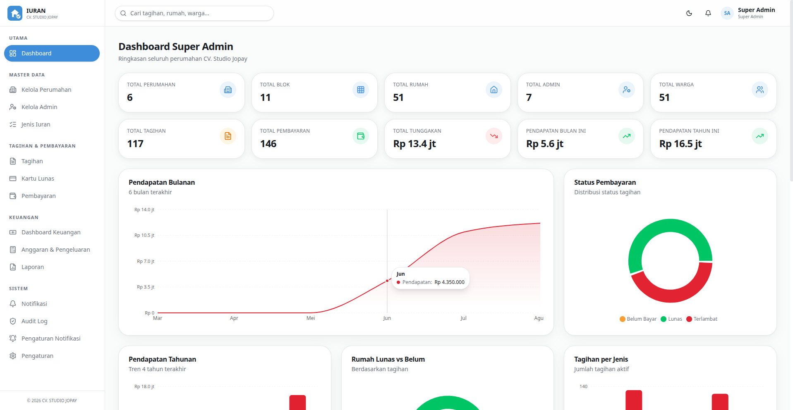
Task: Go to Dashboard Keuangan
Action: coord(52,232)
